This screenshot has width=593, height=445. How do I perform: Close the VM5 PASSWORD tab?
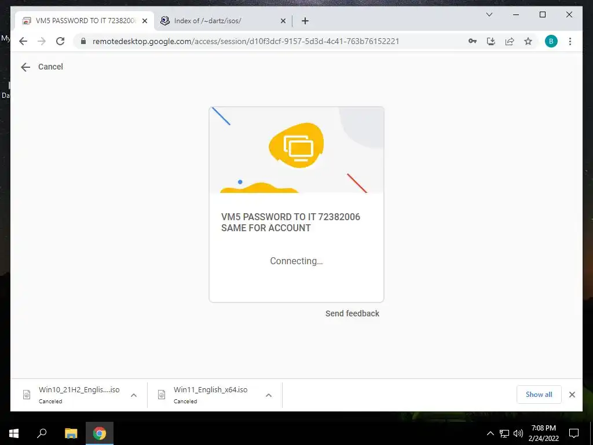point(144,21)
